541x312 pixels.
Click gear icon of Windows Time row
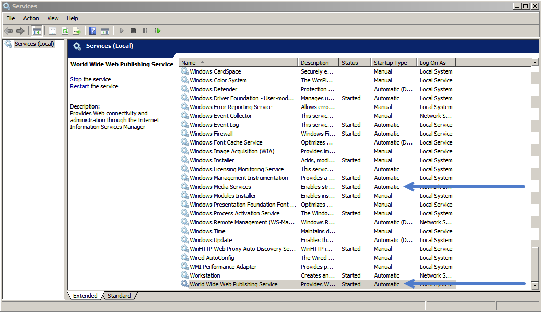pos(184,231)
